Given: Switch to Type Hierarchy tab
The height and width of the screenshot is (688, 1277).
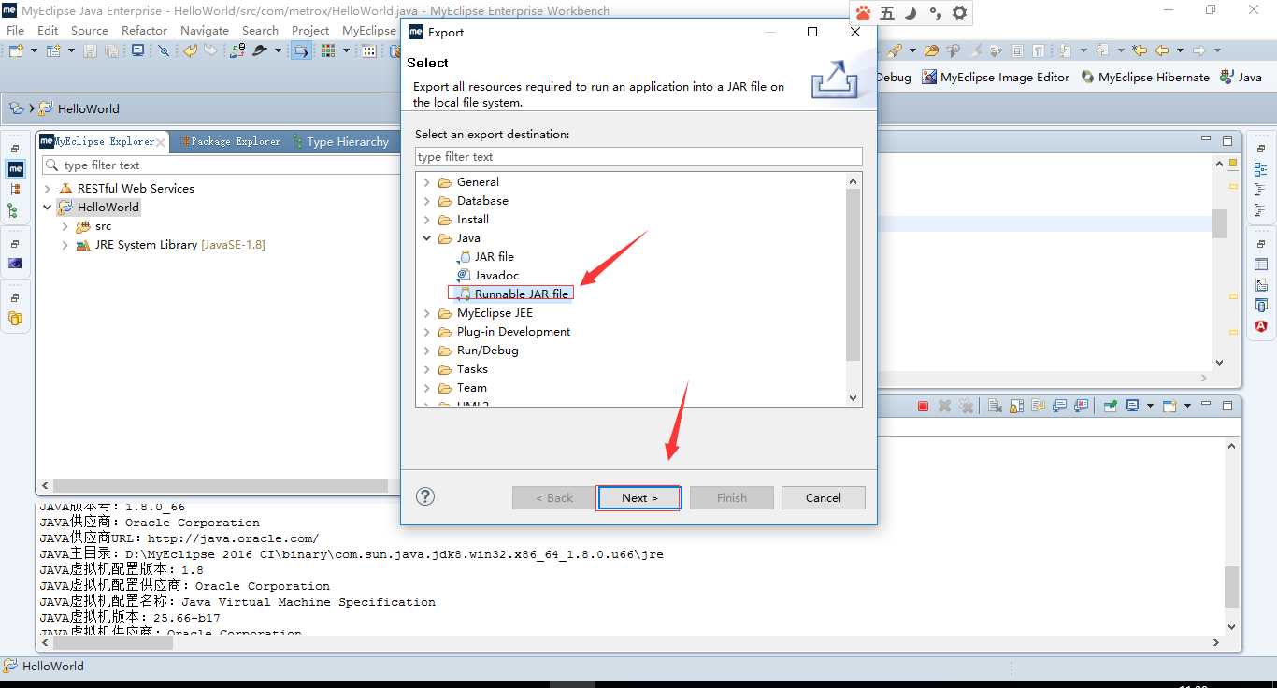Looking at the screenshot, I should tap(340, 141).
